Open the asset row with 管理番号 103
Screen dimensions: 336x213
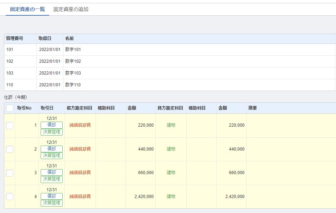coord(170,73)
